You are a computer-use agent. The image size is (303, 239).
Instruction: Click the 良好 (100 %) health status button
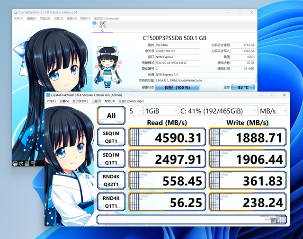pos(177,88)
